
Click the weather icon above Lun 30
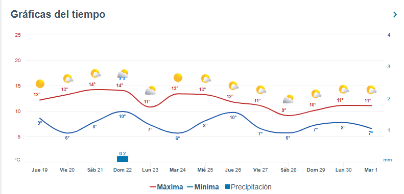click(x=344, y=90)
